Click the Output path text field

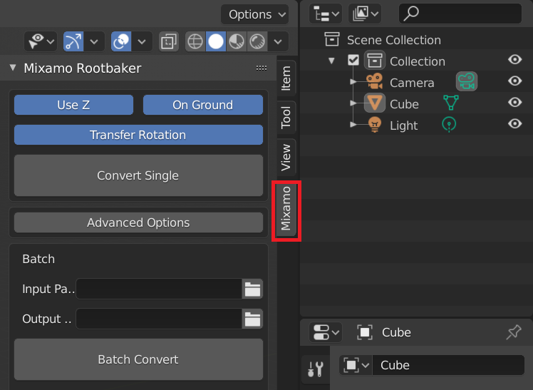159,319
